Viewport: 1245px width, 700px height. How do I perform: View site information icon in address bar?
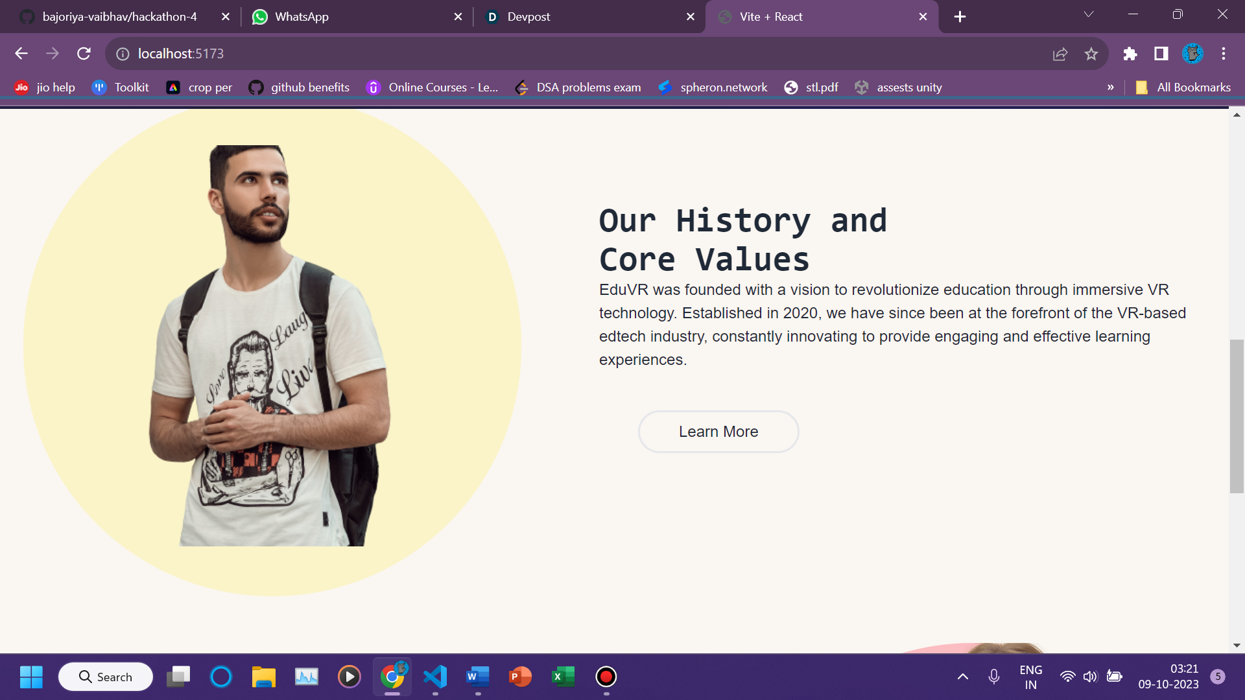[x=123, y=54]
